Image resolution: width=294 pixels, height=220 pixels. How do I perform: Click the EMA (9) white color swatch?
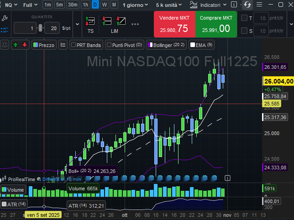tap(193, 45)
